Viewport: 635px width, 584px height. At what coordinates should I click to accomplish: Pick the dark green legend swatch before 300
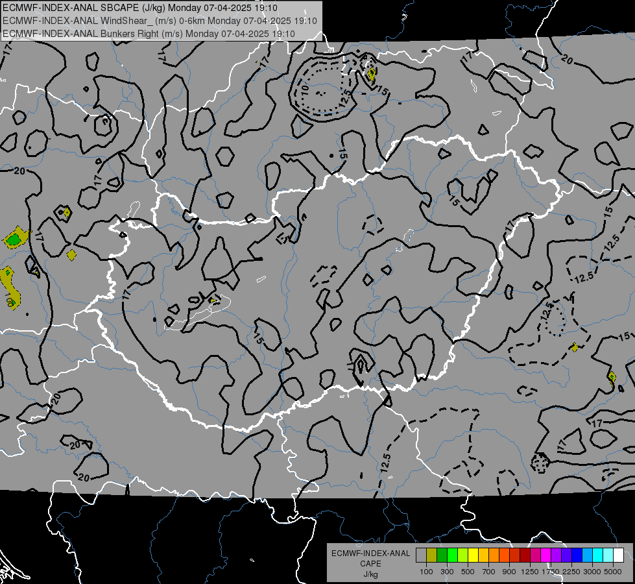[442, 555]
